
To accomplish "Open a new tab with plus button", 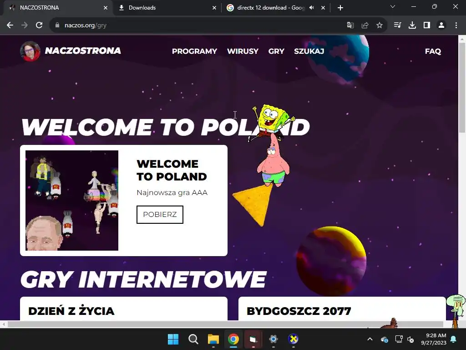I will [340, 8].
